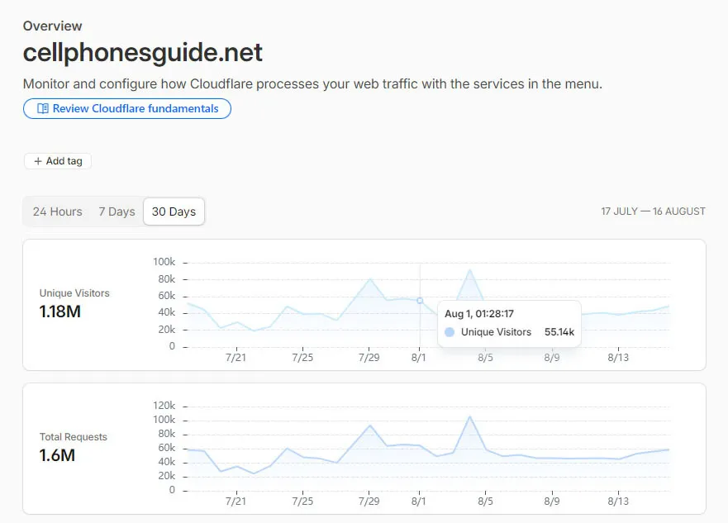Click the 7/25 tick on Unique Visitors chart

pos(302,357)
